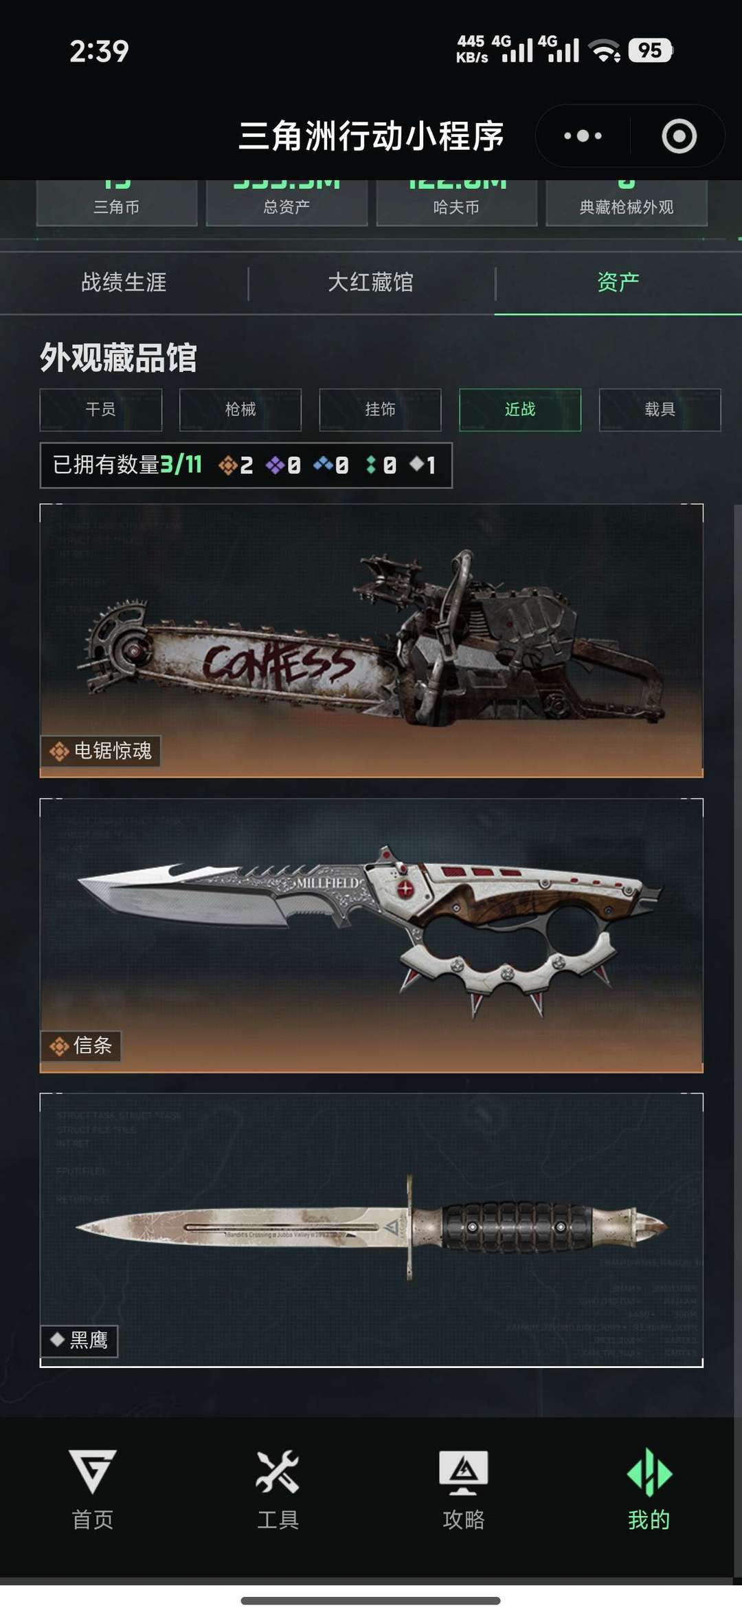The width and height of the screenshot is (742, 1617).
Task: Switch to the 大红藏馆 tab
Action: point(371,283)
